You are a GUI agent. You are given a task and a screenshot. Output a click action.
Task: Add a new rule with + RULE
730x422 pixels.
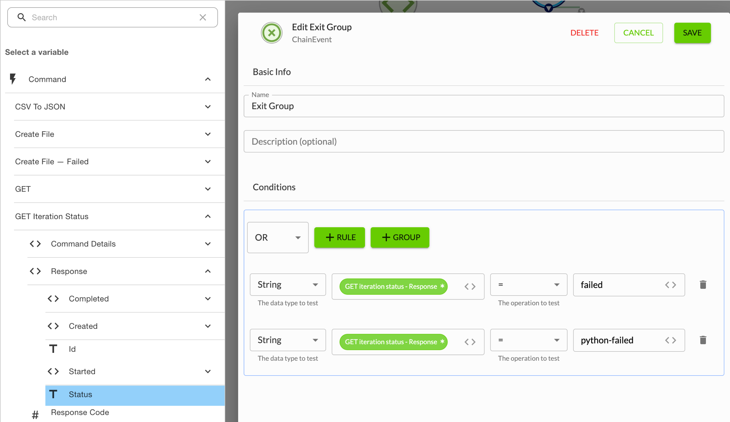click(339, 237)
